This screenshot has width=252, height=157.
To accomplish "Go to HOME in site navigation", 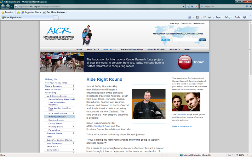I will pyautogui.click(x=79, y=49).
